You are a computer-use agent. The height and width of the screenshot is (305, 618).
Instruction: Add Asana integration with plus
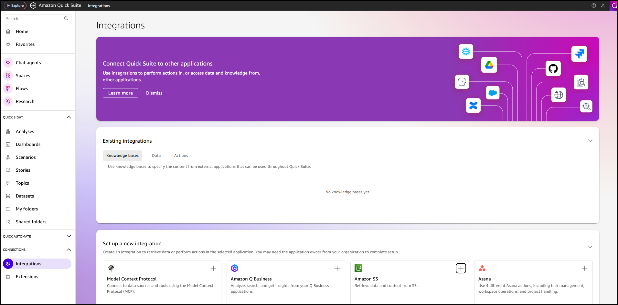tap(585, 268)
